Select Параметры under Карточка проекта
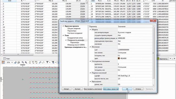This screenshot has width=176, height=99. pyautogui.click(x=72, y=31)
